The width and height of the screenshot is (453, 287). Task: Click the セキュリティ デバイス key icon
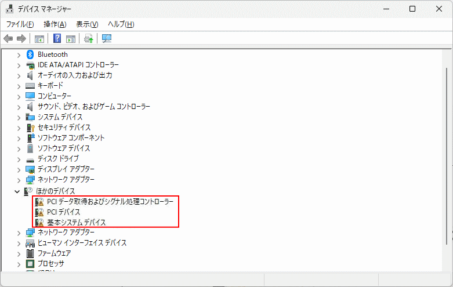(30, 128)
